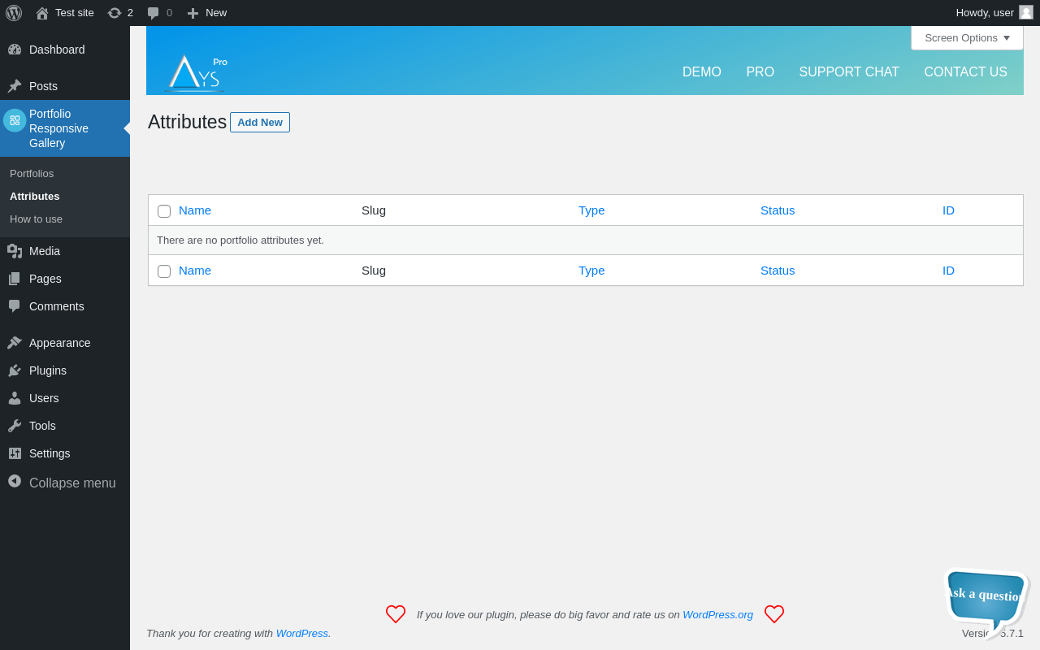The width and height of the screenshot is (1040, 650).
Task: Click the Settings menu label
Action: click(x=50, y=453)
